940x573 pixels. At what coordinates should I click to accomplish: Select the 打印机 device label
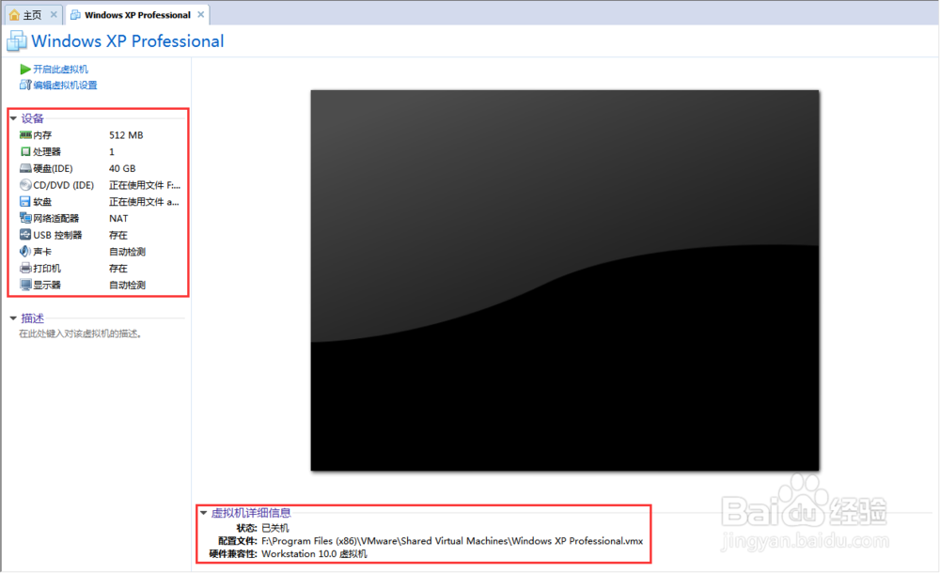pos(47,269)
